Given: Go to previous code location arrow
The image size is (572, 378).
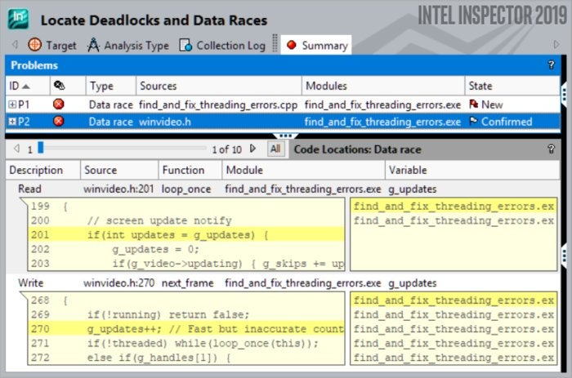Looking at the screenshot, I should [16, 149].
